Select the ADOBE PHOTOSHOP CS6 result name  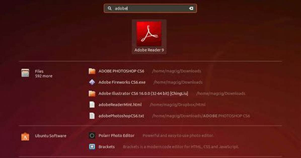[121, 71]
